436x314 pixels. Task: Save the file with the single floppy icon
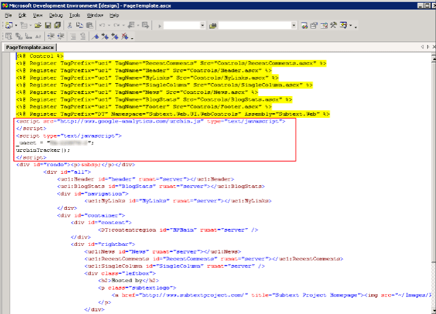point(48,26)
